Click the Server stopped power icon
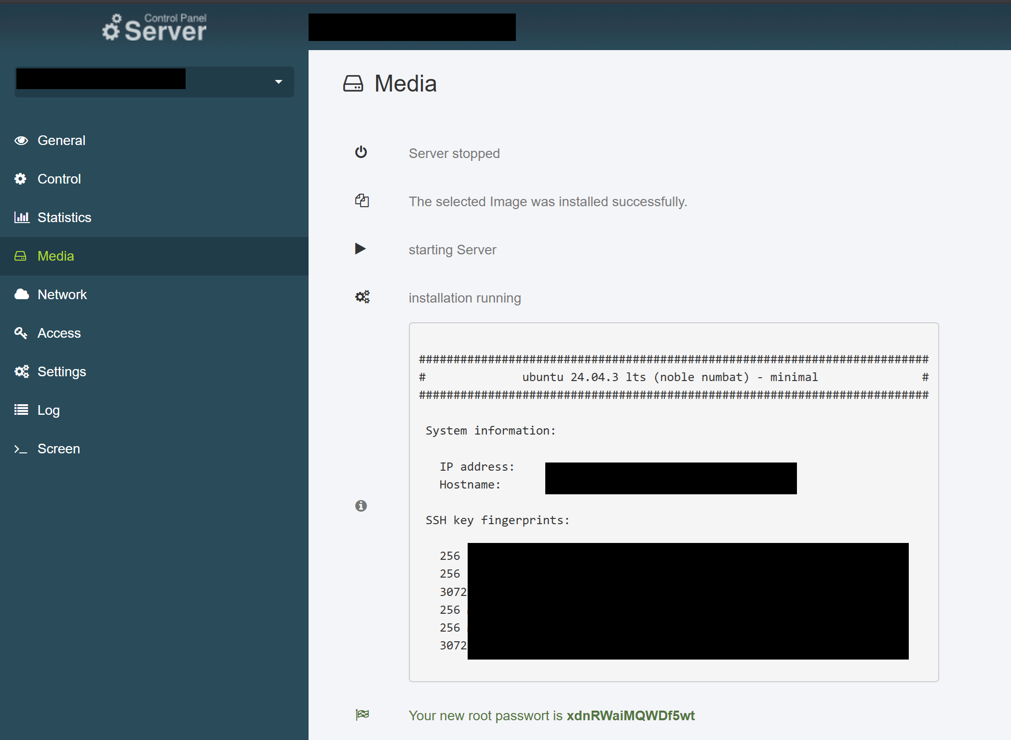Image resolution: width=1011 pixels, height=740 pixels. (x=361, y=152)
